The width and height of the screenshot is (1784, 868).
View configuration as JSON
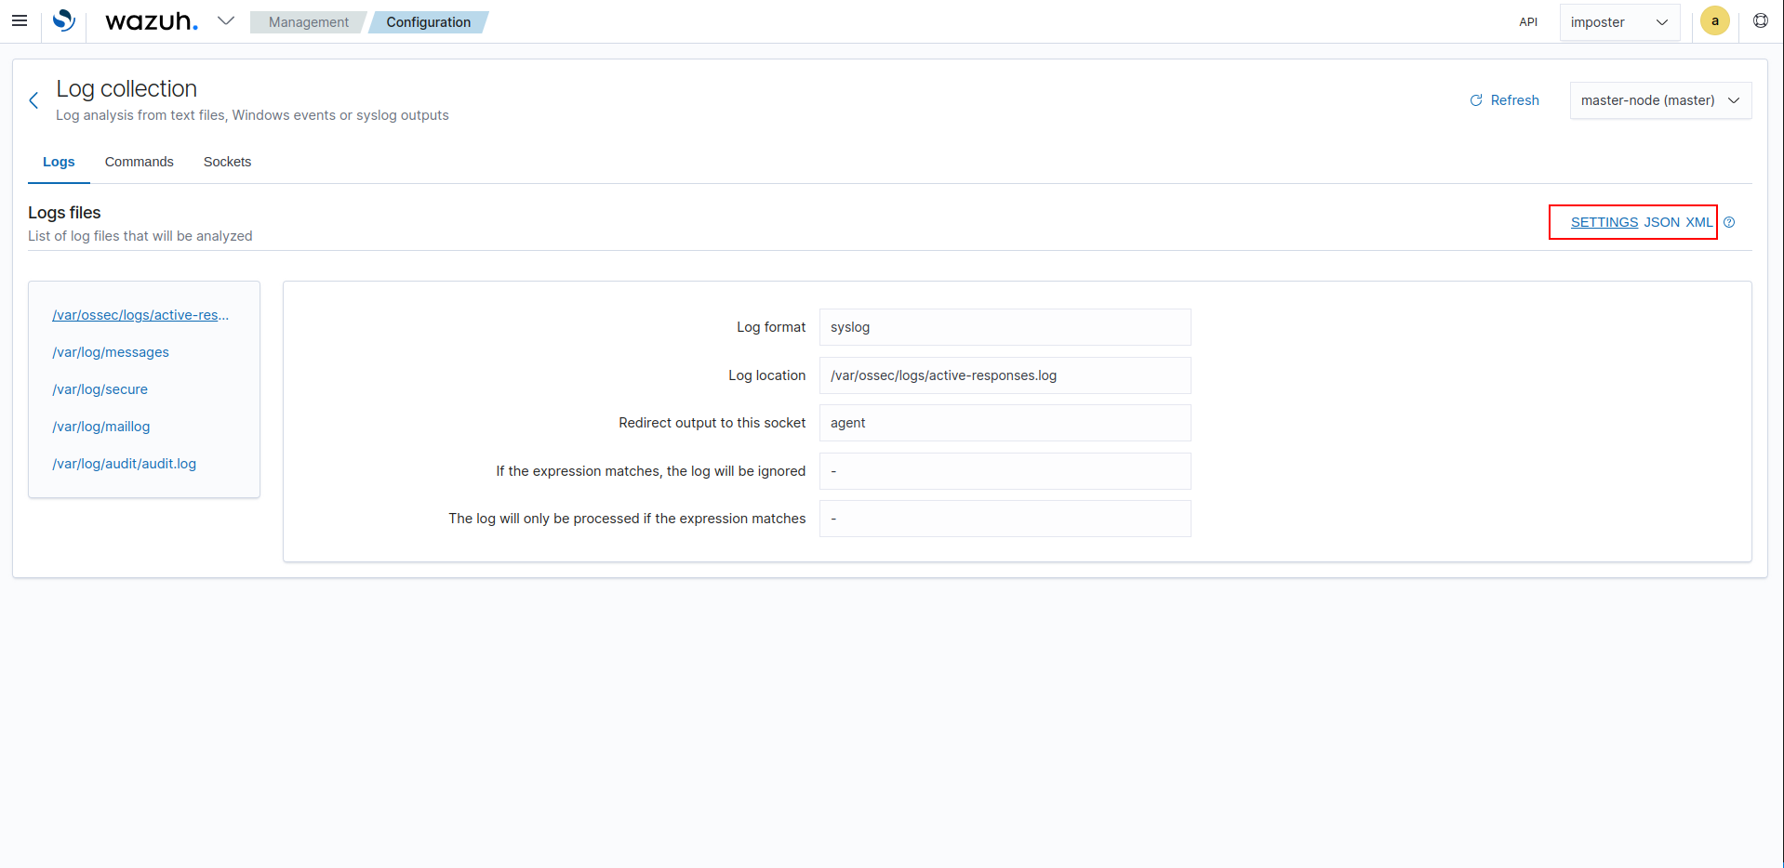(1661, 222)
